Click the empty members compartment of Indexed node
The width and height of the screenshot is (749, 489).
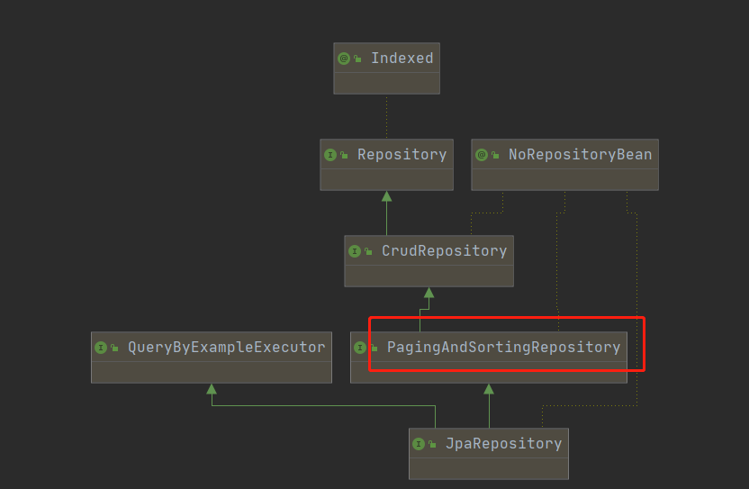pos(387,84)
